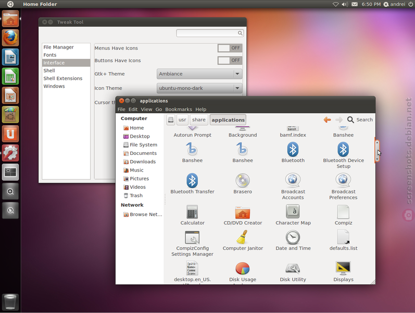Open the File menu in applications window

point(121,109)
